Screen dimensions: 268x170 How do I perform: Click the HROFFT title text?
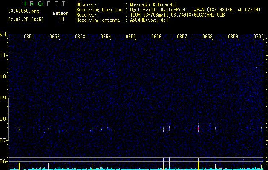point(44,3)
